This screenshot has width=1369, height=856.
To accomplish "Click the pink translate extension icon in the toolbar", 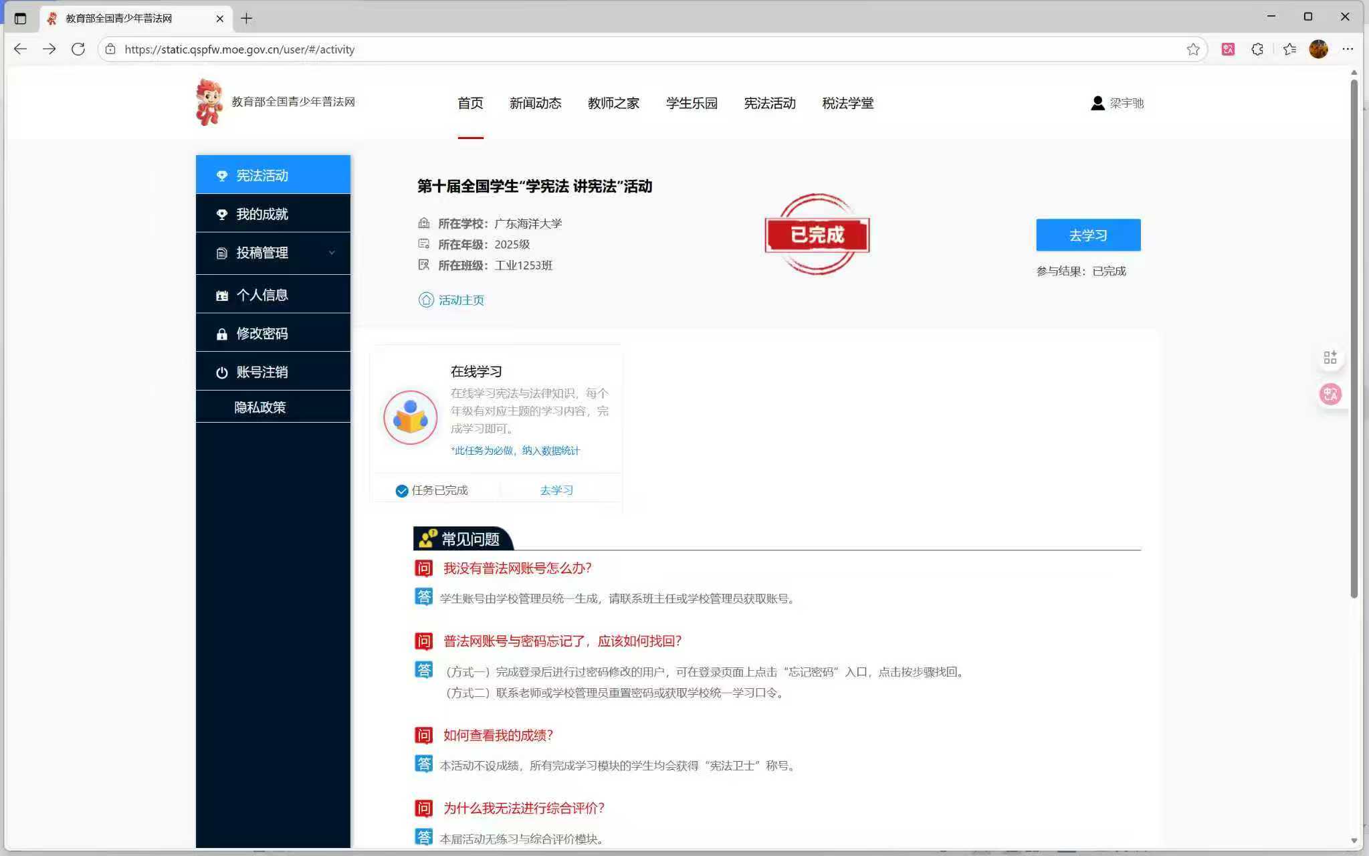I will 1228,49.
